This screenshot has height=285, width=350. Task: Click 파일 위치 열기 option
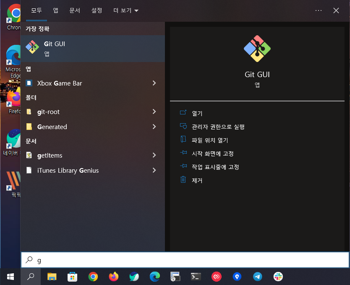tap(210, 140)
